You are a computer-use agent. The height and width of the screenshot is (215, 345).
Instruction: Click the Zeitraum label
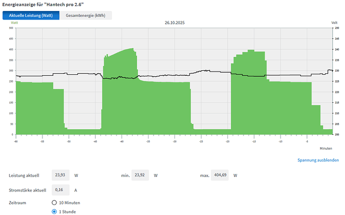17,203
